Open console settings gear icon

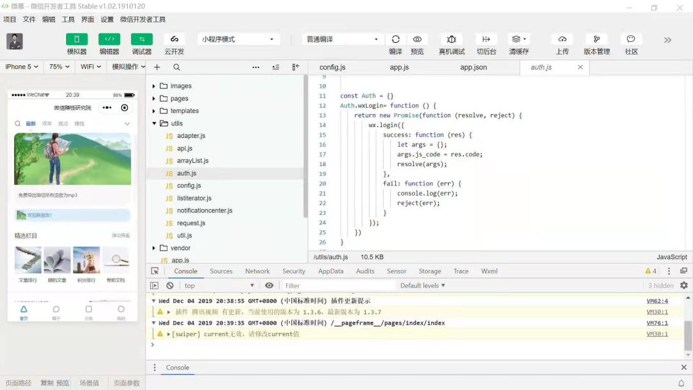[x=684, y=285]
